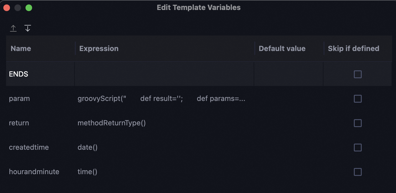The width and height of the screenshot is (396, 193).
Task: Click the move variable down arrow icon
Action: pyautogui.click(x=28, y=28)
